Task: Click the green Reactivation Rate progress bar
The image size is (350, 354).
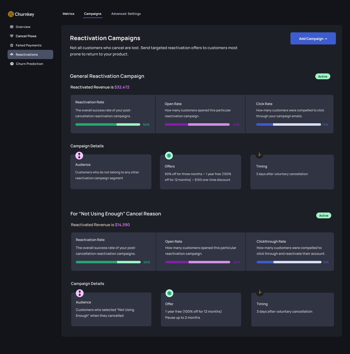Action: (x=108, y=124)
